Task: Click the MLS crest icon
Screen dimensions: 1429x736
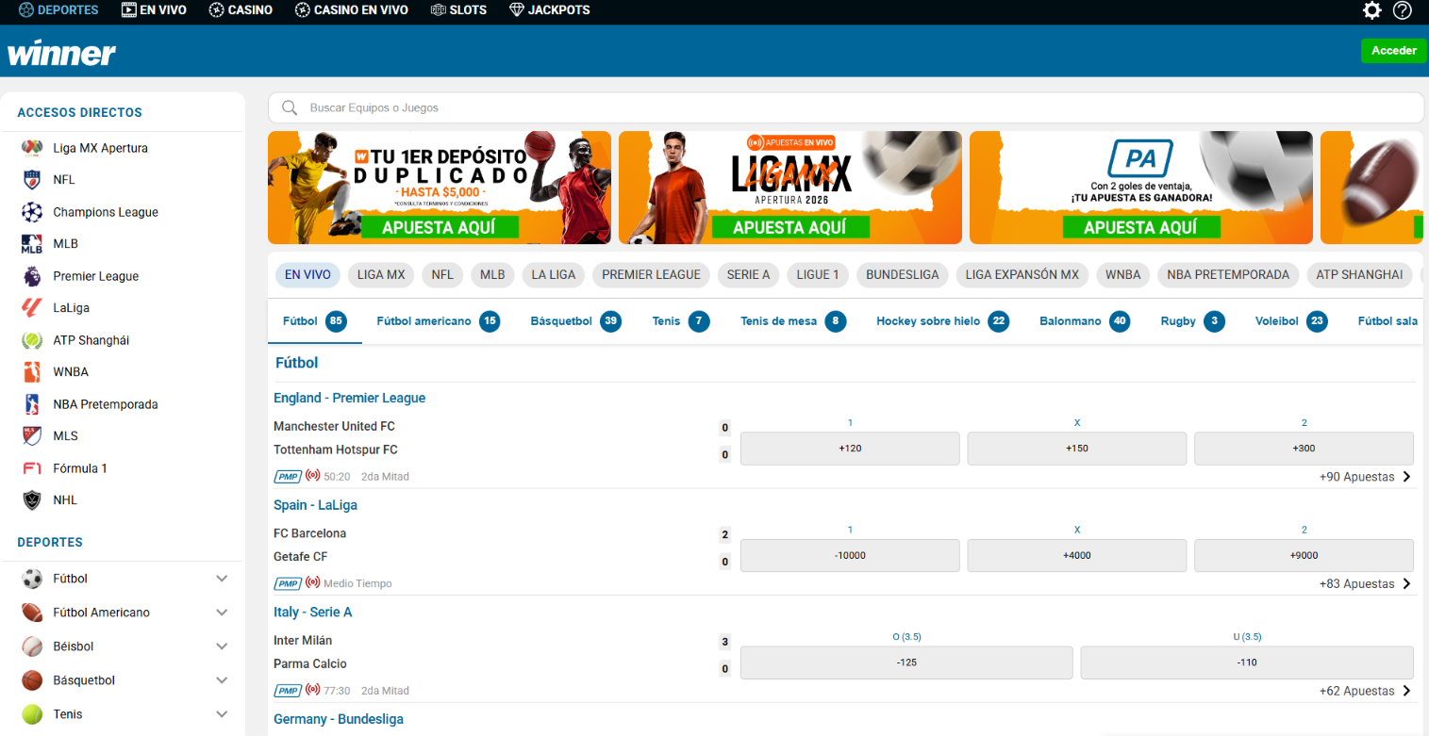Action: point(33,436)
